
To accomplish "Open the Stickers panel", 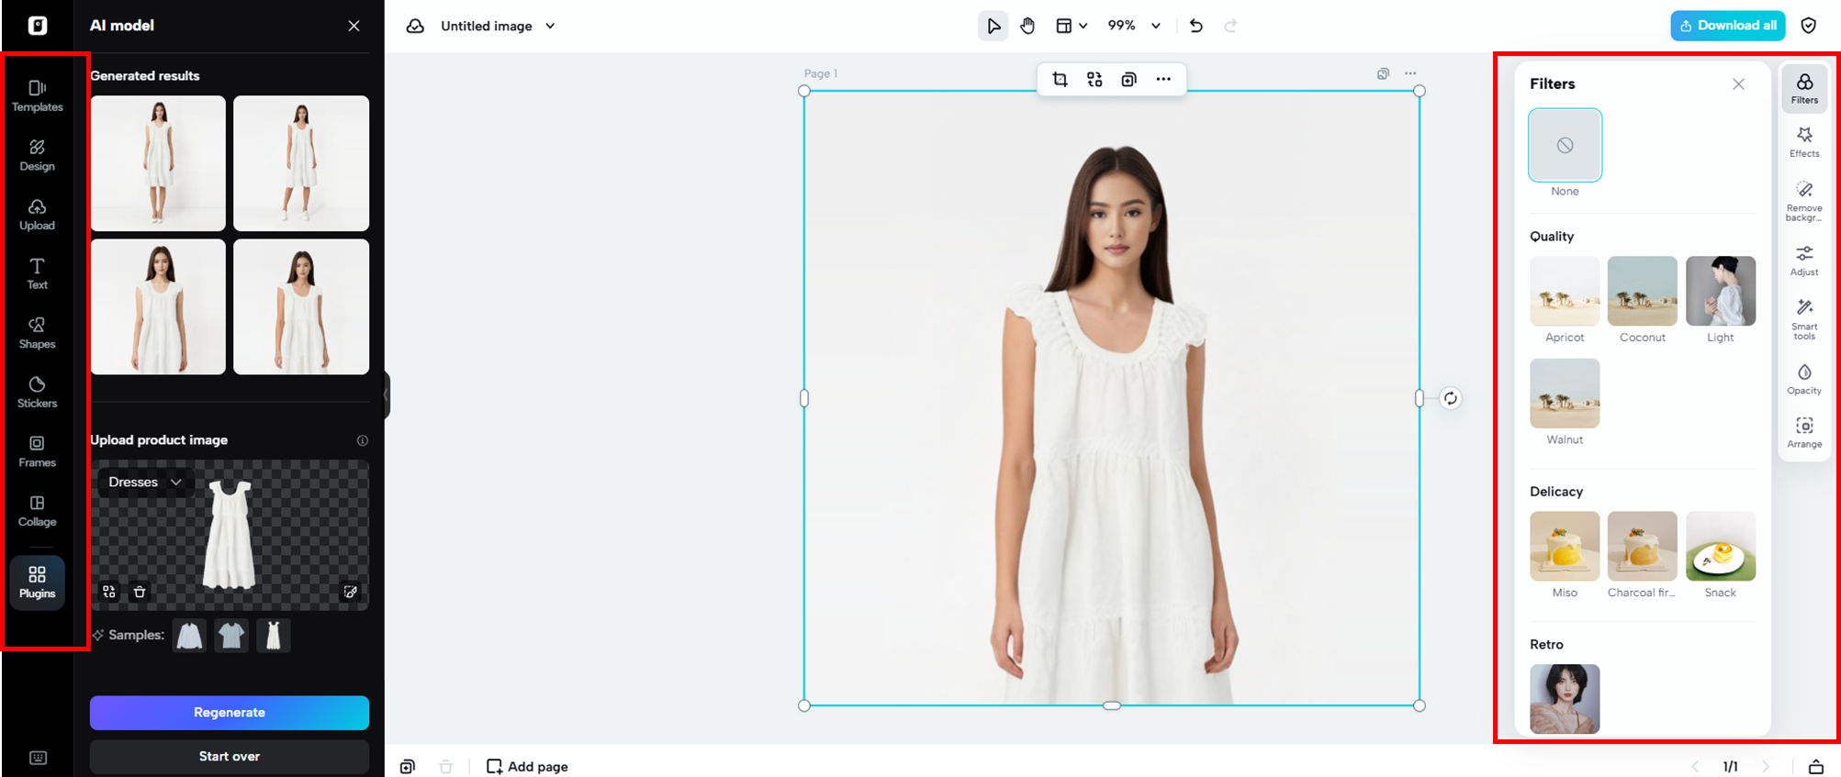I will tap(38, 393).
